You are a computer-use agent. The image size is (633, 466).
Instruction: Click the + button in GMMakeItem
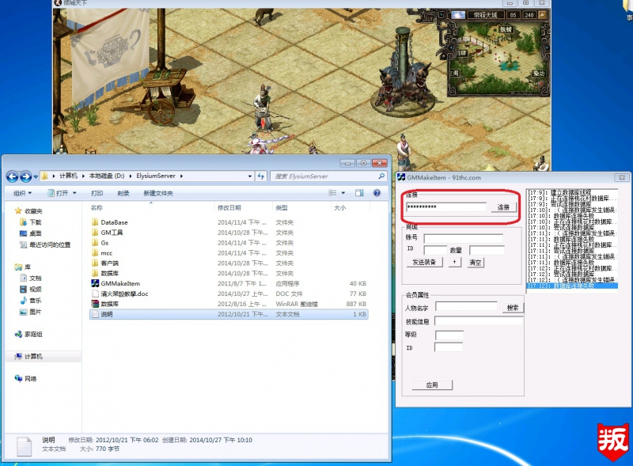coord(454,262)
